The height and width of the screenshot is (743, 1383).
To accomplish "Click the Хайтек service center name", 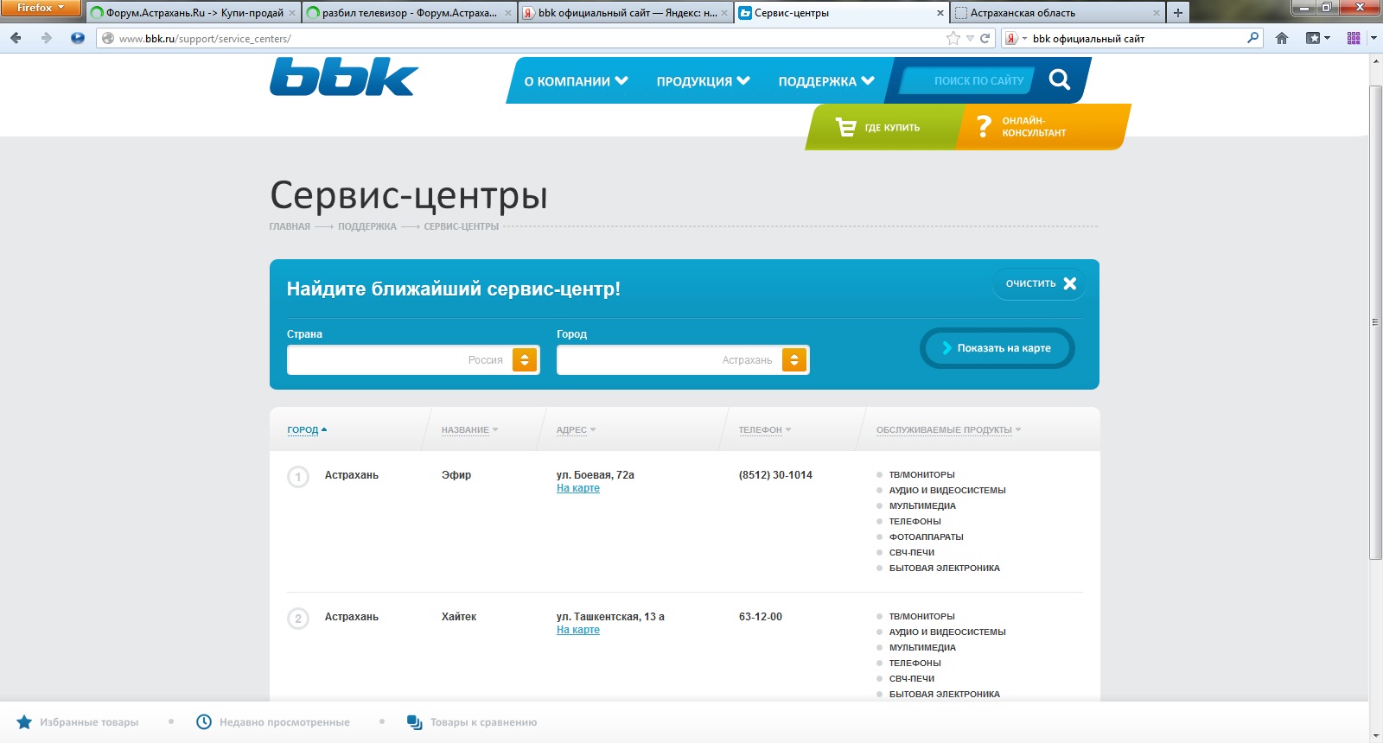I will (459, 617).
